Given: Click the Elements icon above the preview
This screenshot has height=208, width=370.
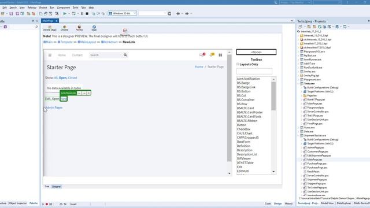Looking at the screenshot, I should coord(125,31).
